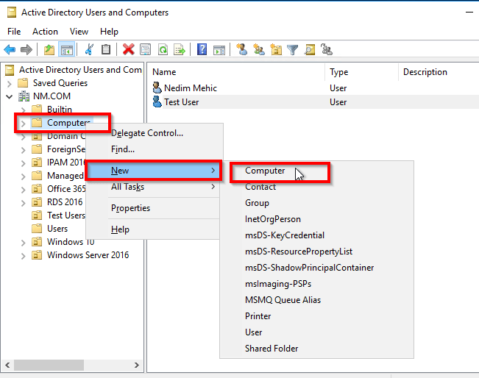Click the Export List toolbar icon

coord(180,49)
